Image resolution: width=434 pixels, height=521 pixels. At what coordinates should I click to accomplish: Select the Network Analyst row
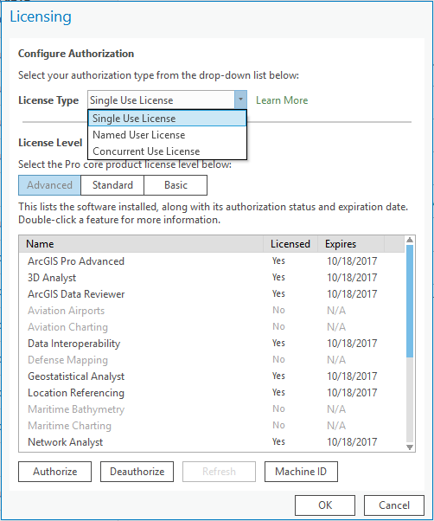[x=212, y=442]
